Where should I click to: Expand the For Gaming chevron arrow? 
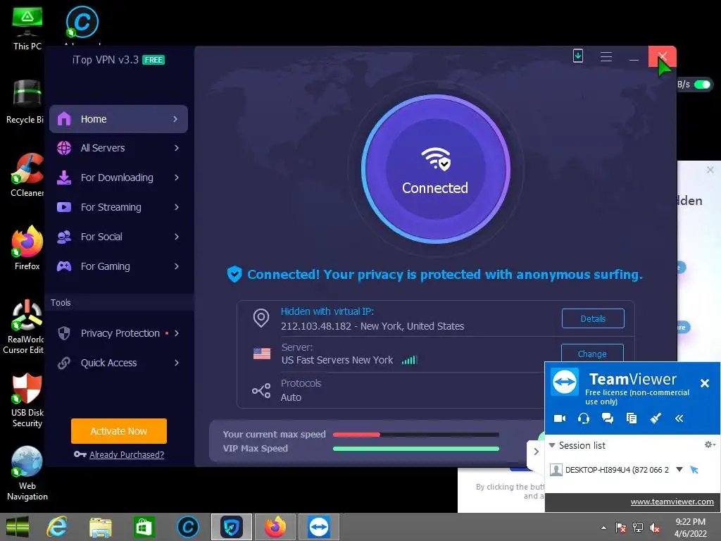click(x=177, y=266)
